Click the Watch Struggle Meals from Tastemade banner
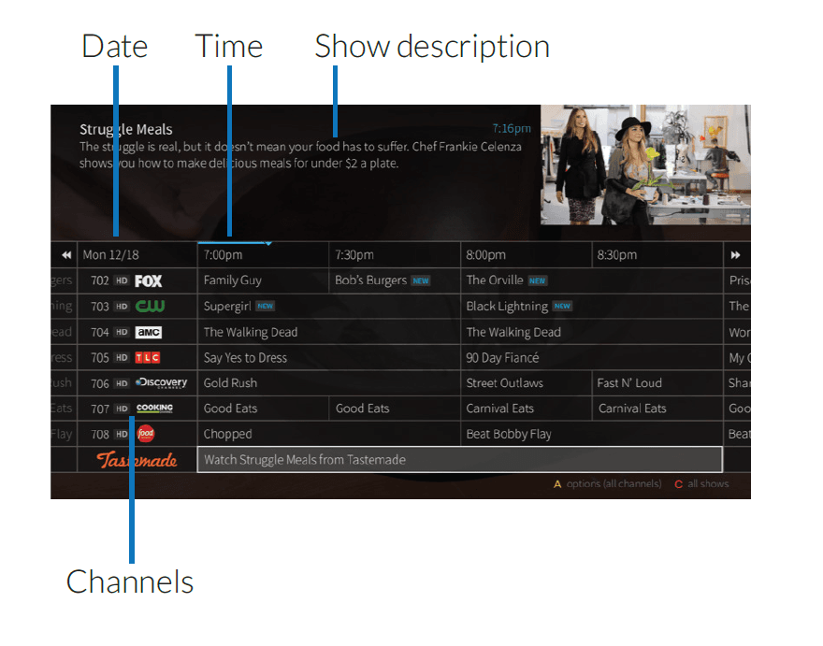The image size is (823, 646). coord(460,459)
